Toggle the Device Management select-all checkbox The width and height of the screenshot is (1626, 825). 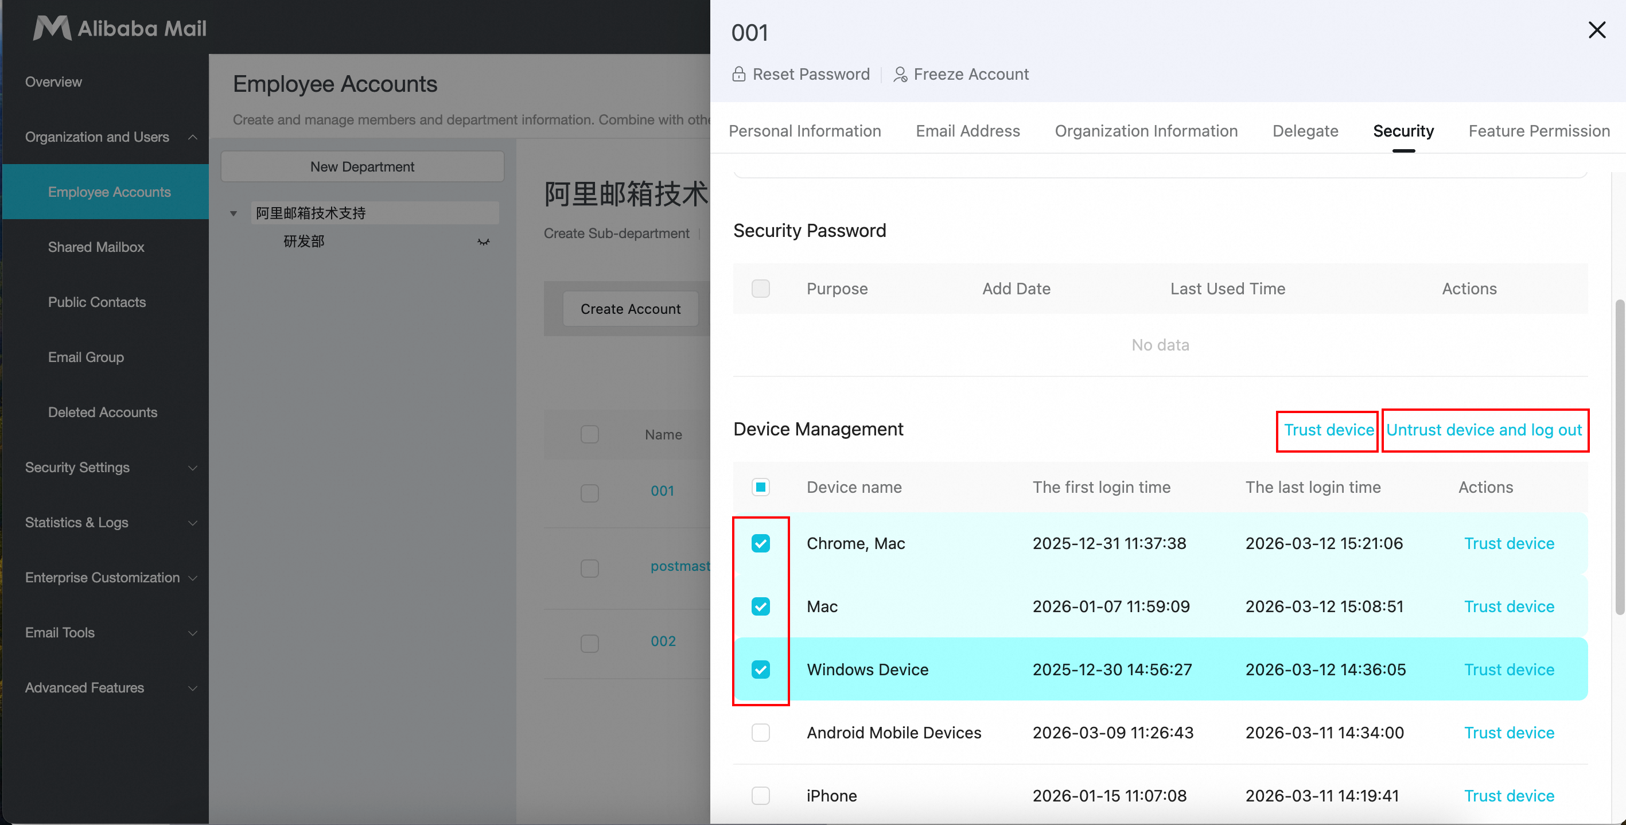coord(761,487)
